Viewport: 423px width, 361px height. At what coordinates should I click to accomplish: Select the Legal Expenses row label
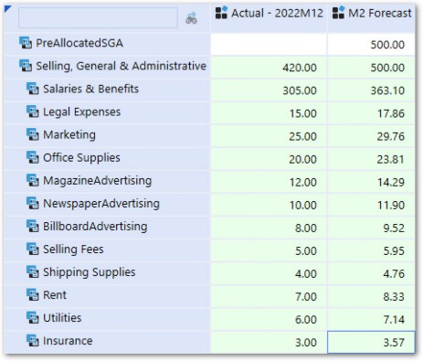(81, 111)
